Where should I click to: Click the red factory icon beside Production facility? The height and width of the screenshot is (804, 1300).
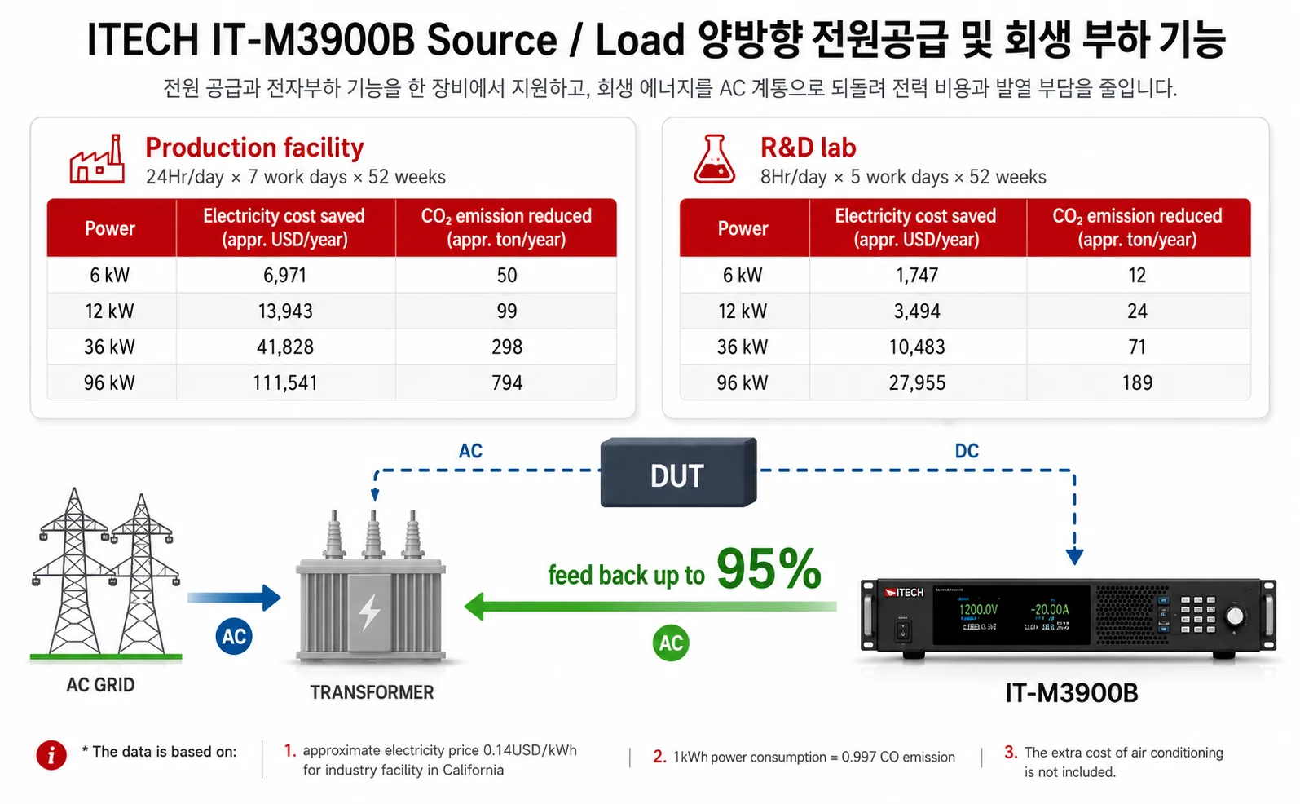(x=97, y=159)
